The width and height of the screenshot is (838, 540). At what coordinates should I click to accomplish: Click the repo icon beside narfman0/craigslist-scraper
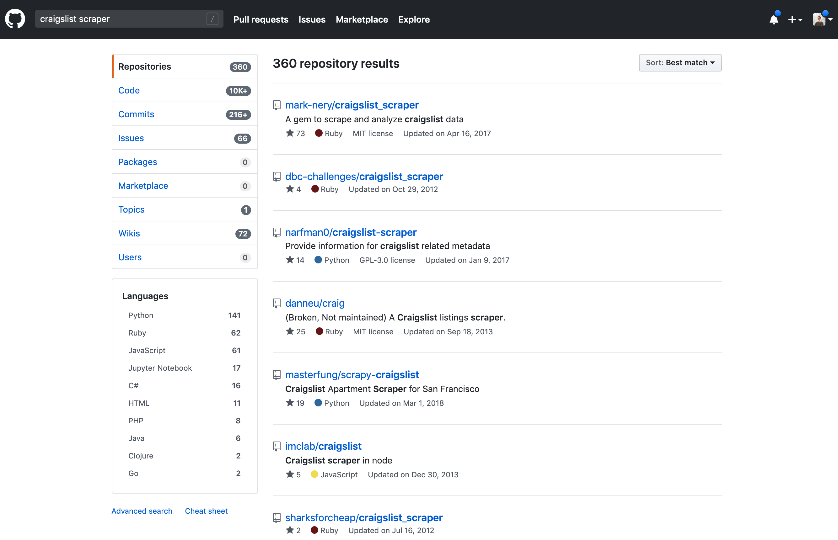tap(277, 232)
